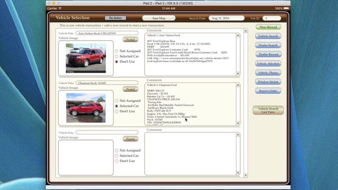The height and width of the screenshot is (190, 338).
Task: Open Buyer's Order
Action: point(268,91)
